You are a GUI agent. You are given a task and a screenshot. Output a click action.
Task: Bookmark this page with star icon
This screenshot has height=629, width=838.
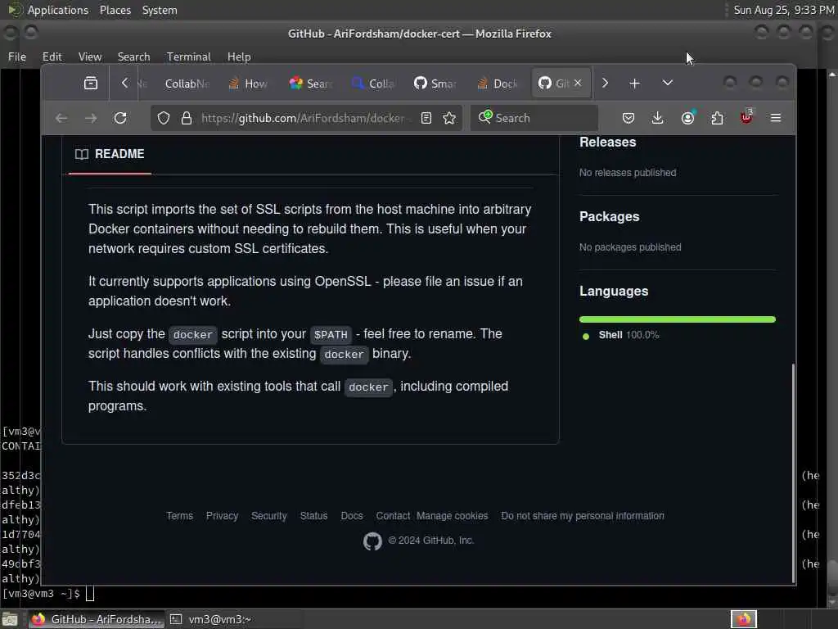(449, 118)
